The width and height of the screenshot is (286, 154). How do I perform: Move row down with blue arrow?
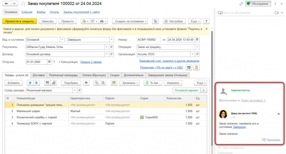pyautogui.click(x=36, y=83)
